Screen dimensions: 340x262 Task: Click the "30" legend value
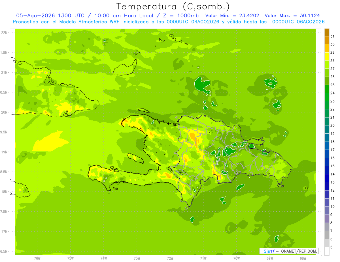pos(333,44)
